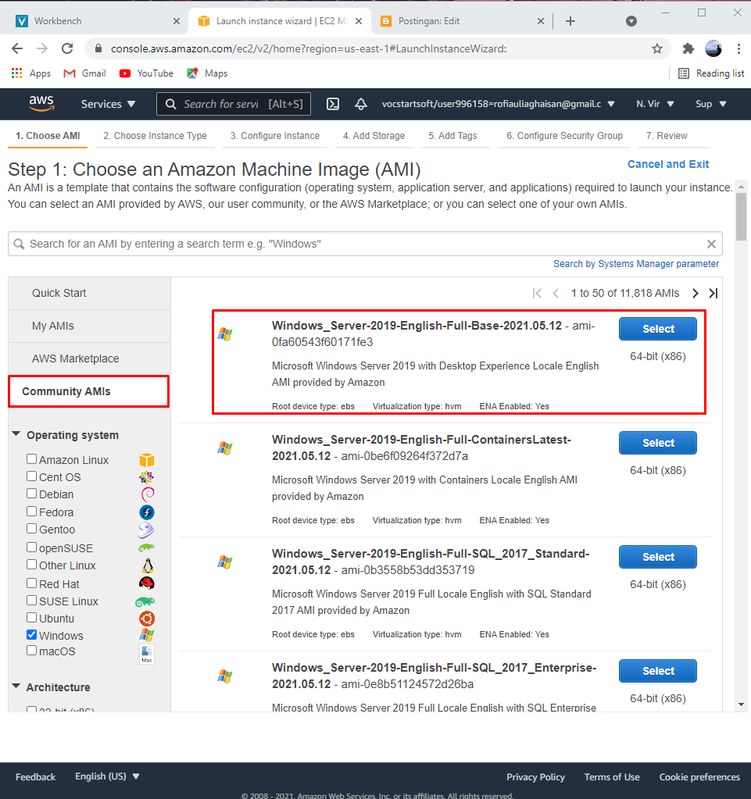Check the Gentoo checkbox
This screenshot has height=799, width=751.
tap(31, 529)
